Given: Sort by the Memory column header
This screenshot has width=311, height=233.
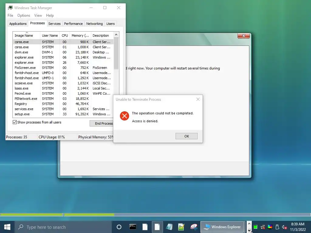Looking at the screenshot, I should 80,35.
